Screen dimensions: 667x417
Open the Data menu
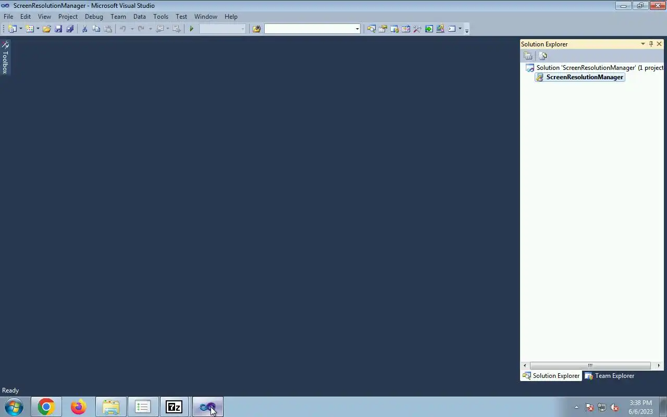(x=140, y=16)
